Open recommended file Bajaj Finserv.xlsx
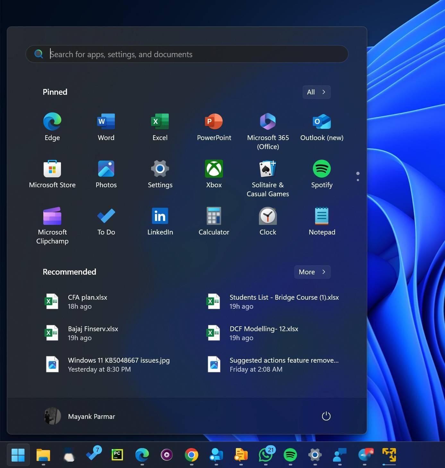The image size is (445, 468). tap(81, 333)
